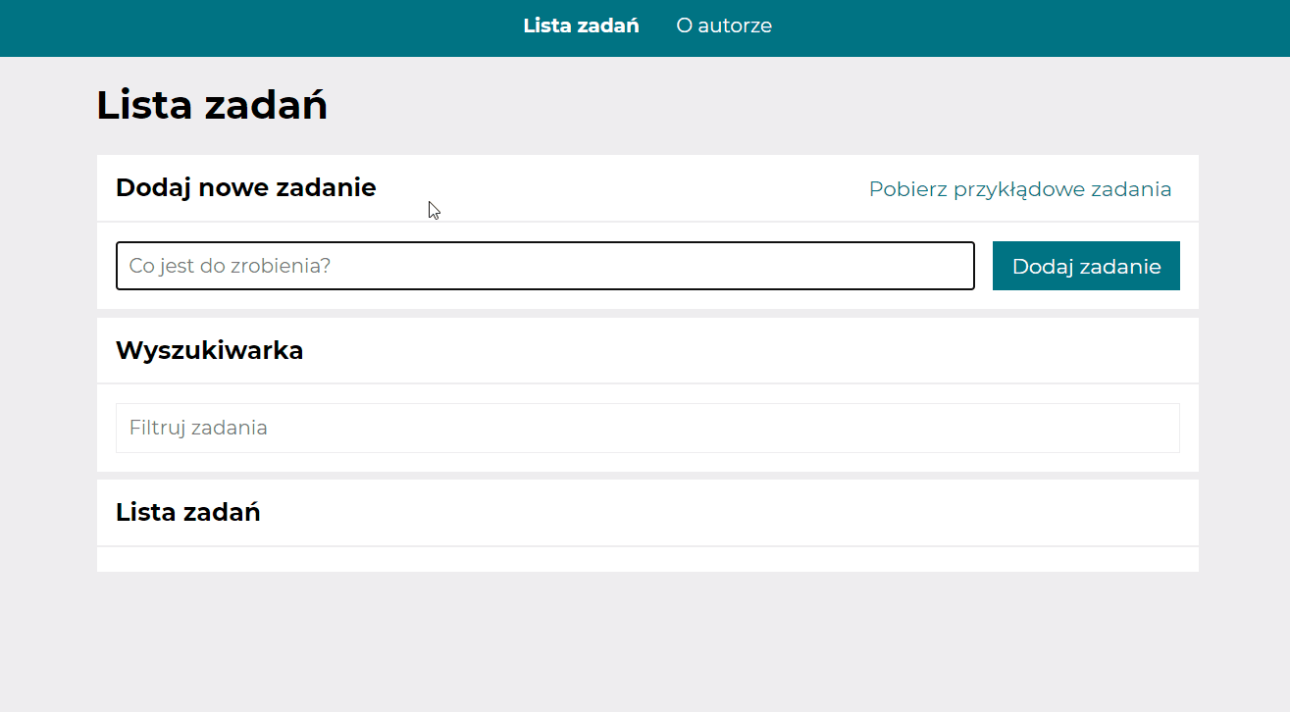Screen dimensions: 1290x712
Task: Click the 'Filtruj zadania' search box
Action: pyautogui.click(x=647, y=428)
